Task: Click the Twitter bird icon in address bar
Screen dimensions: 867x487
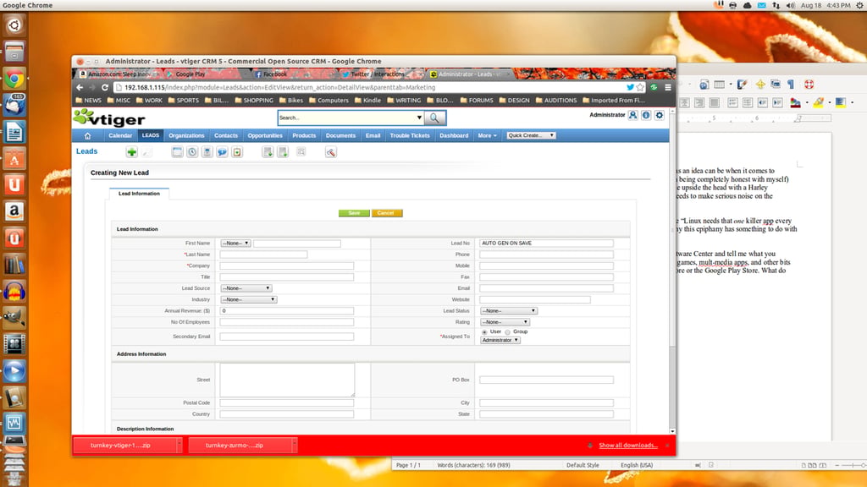Action: click(630, 87)
